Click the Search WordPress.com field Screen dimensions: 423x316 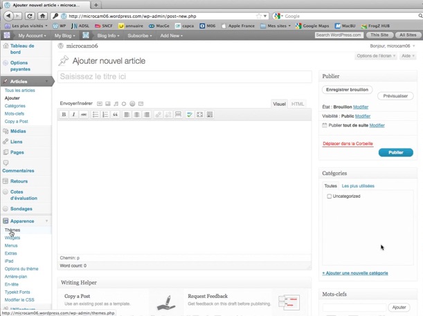pos(339,35)
